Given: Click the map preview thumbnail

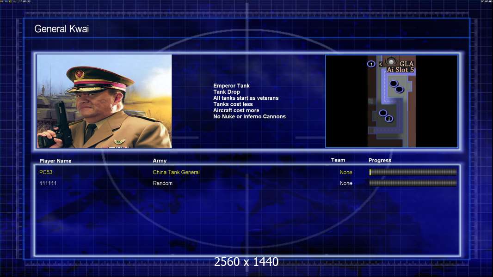Looking at the screenshot, I should (x=392, y=101).
